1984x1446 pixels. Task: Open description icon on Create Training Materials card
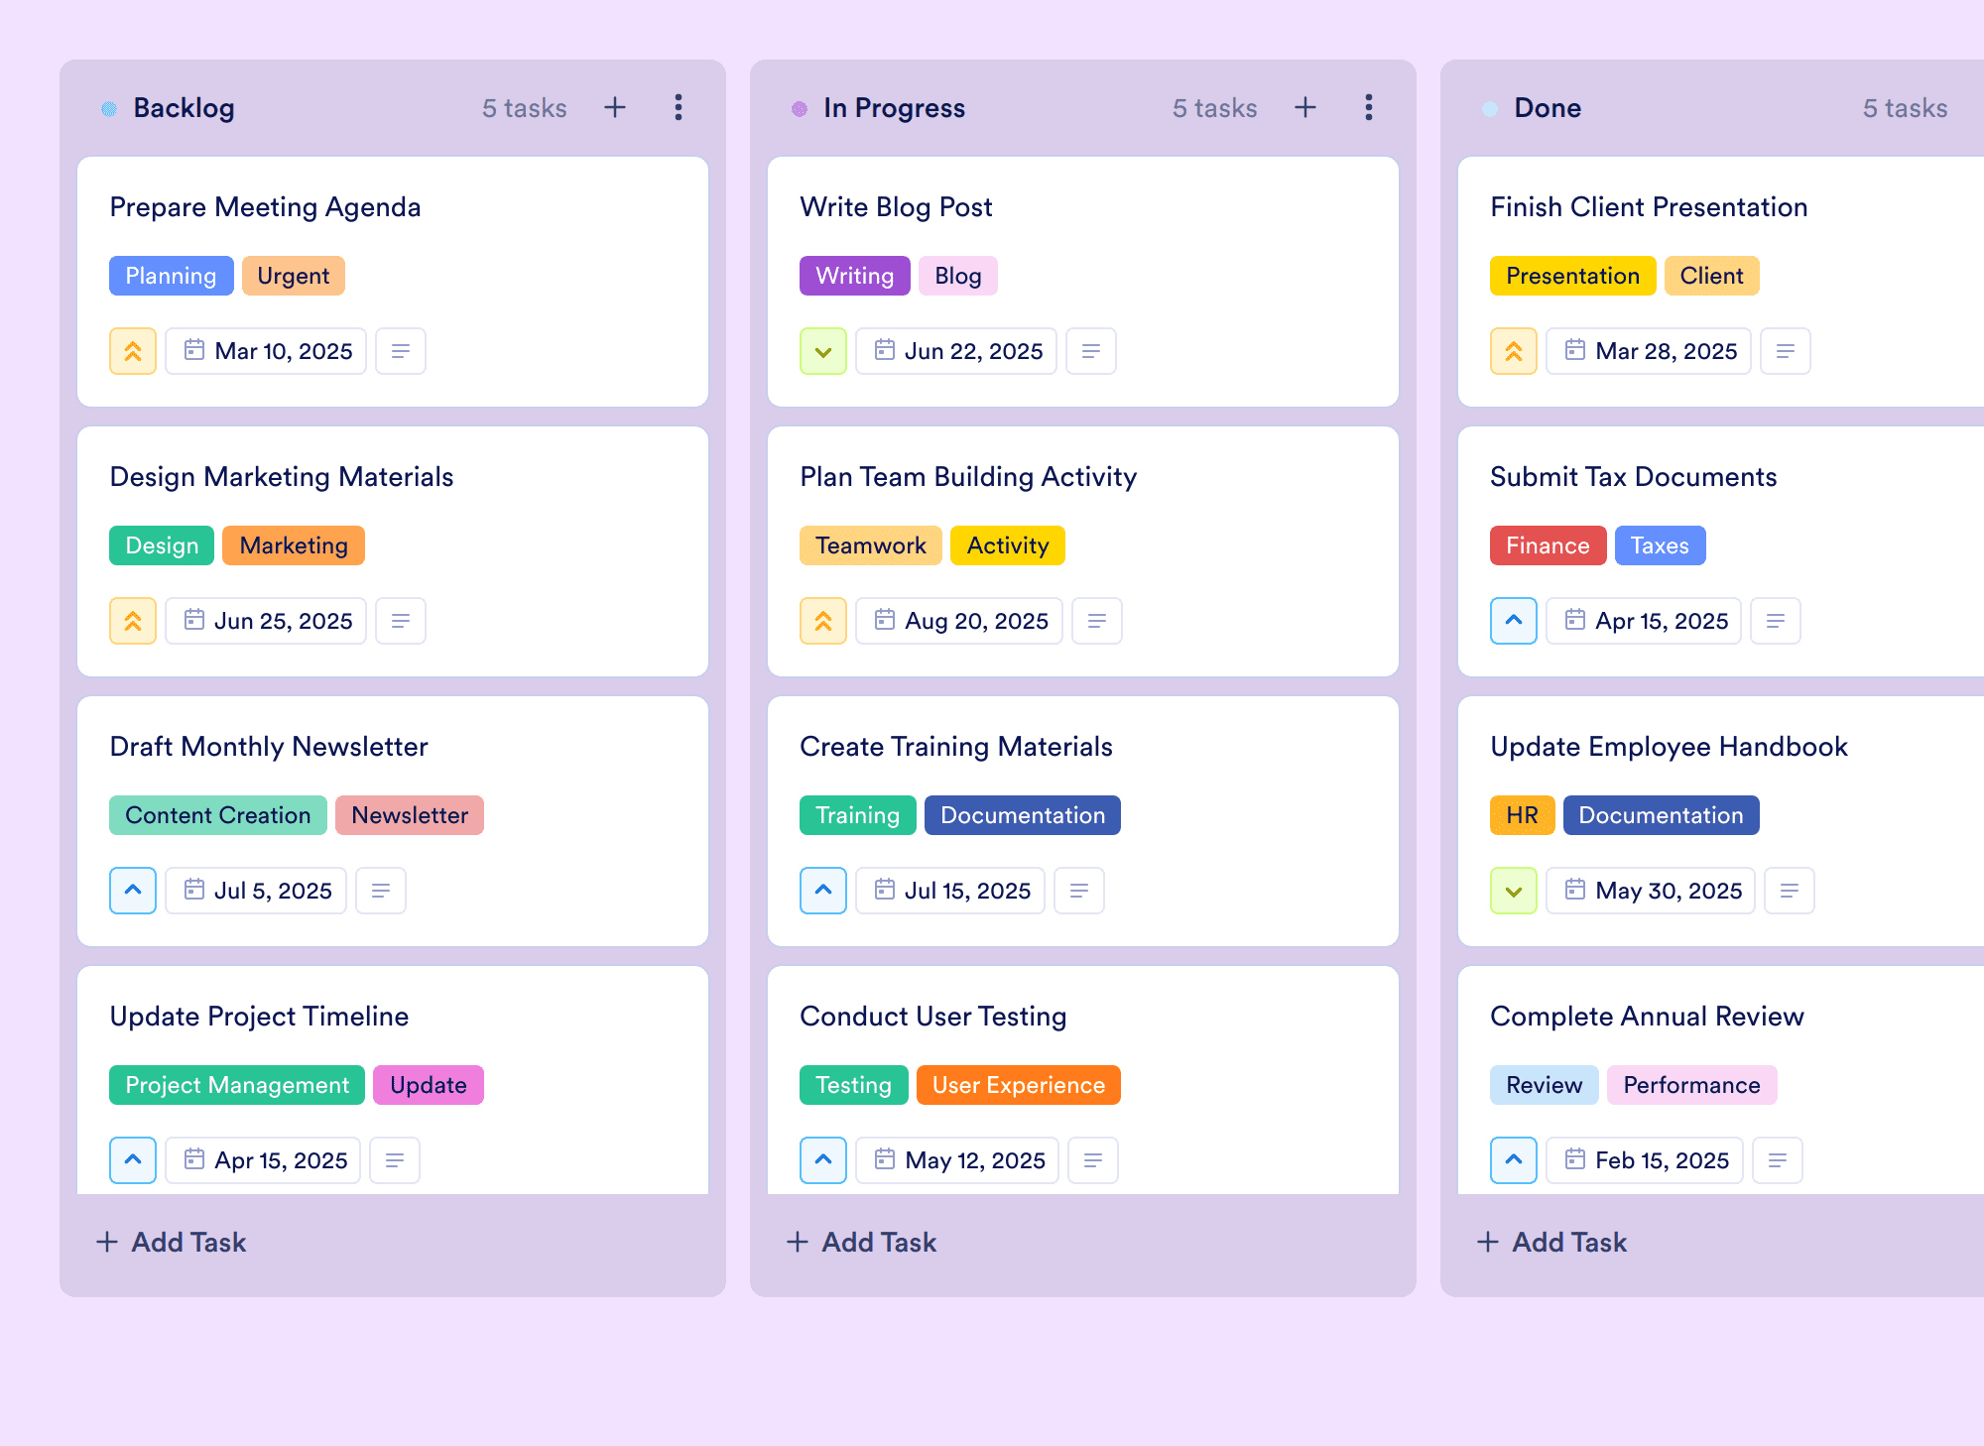click(1079, 891)
